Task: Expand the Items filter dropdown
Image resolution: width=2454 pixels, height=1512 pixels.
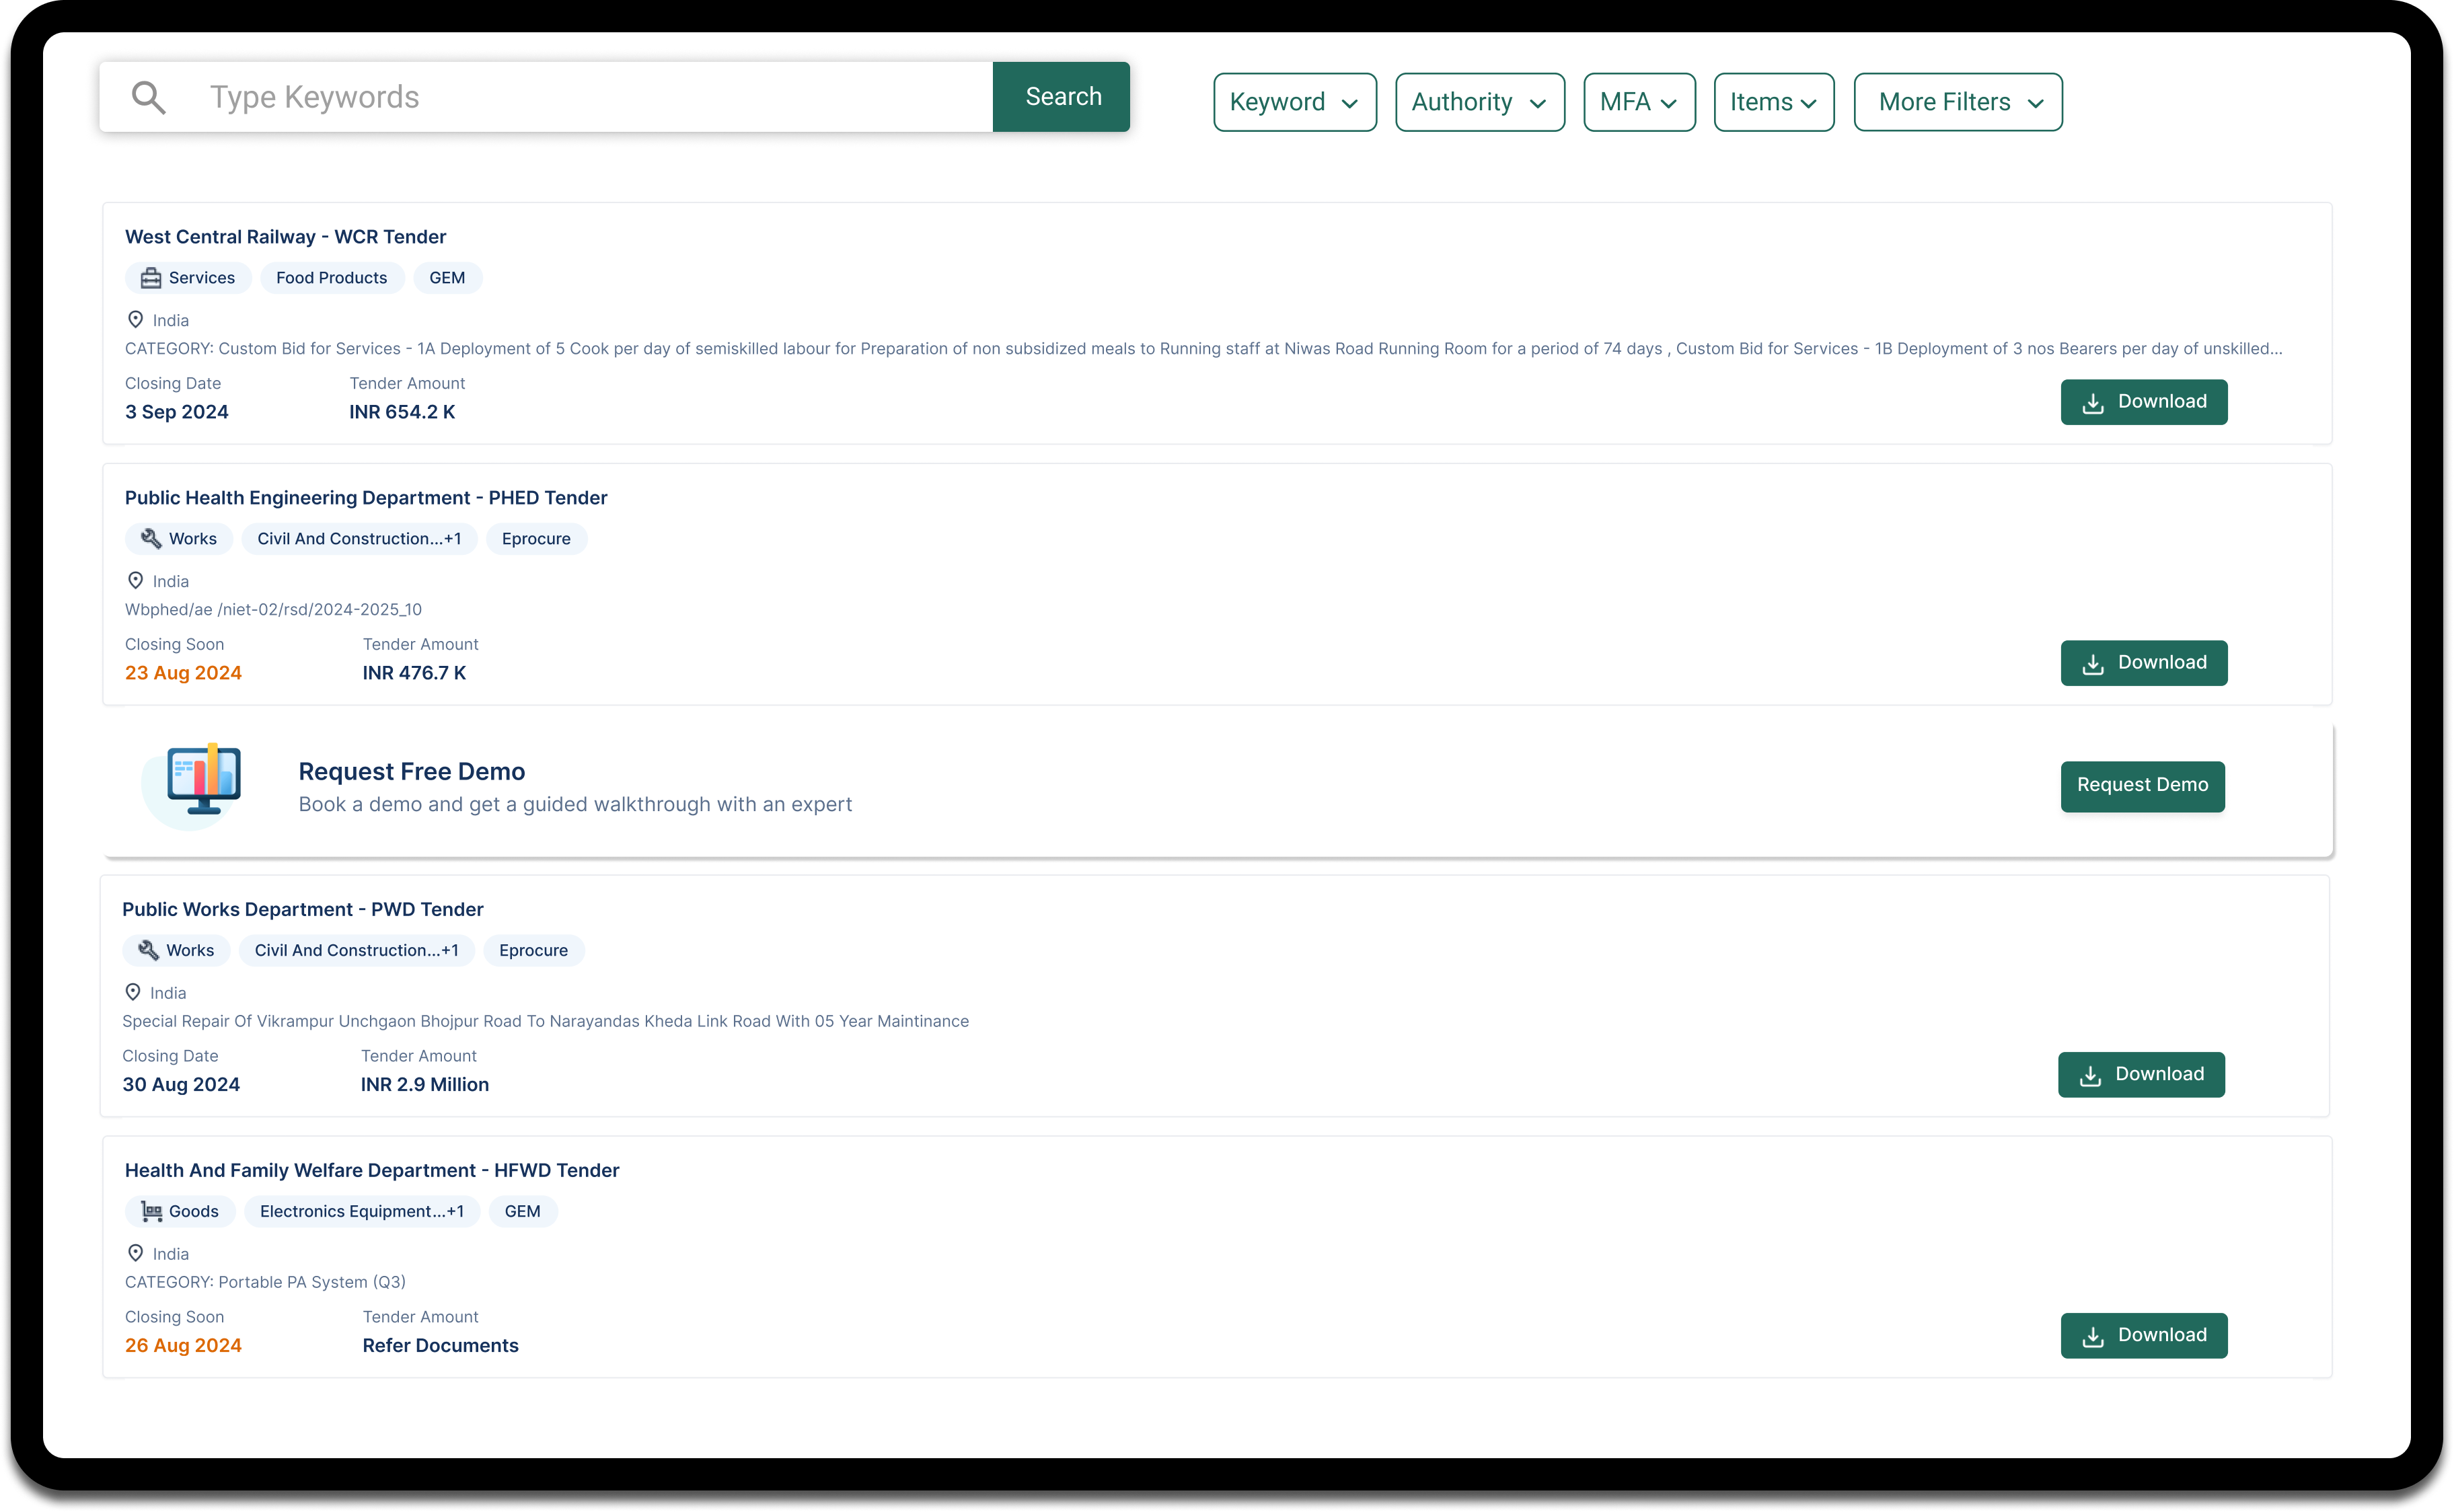Action: [1774, 102]
